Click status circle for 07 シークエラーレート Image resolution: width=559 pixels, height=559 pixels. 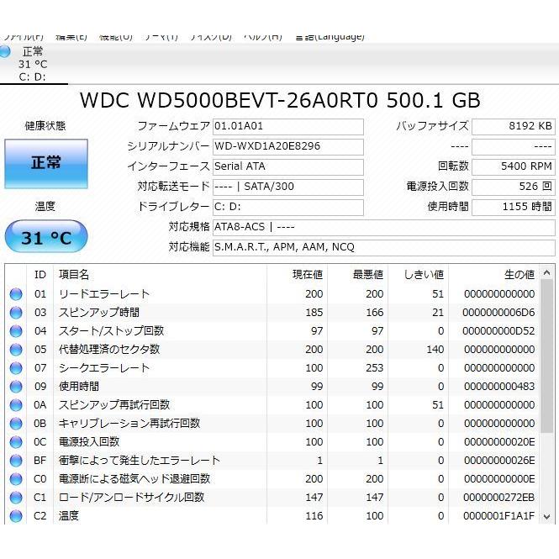point(16,368)
